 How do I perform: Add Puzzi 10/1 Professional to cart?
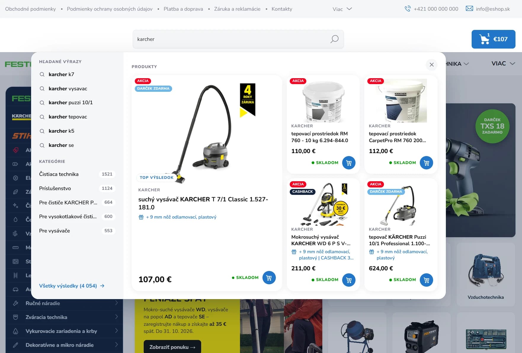click(x=426, y=280)
